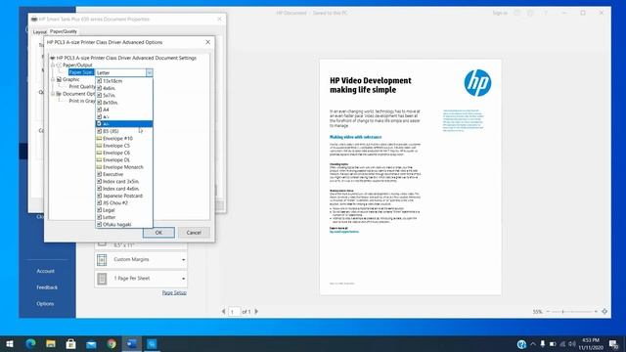Select Envelope #10 paper size

pyautogui.click(x=124, y=139)
